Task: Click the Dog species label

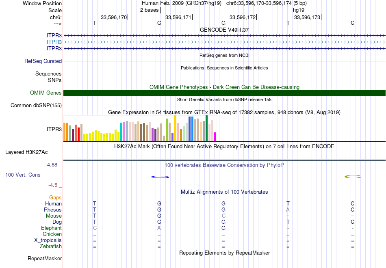Action: 57,222
